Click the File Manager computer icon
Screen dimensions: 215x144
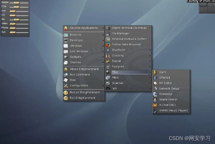pos(108,33)
